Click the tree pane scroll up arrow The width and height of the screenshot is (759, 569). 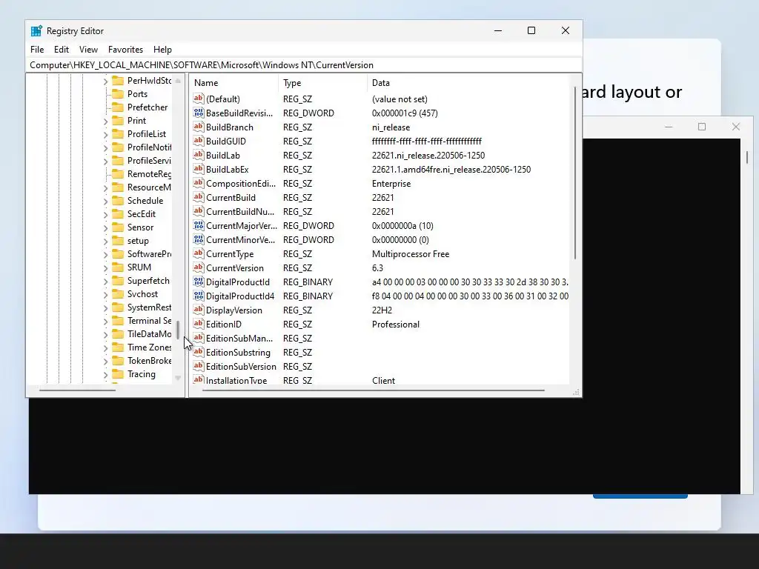[178, 80]
